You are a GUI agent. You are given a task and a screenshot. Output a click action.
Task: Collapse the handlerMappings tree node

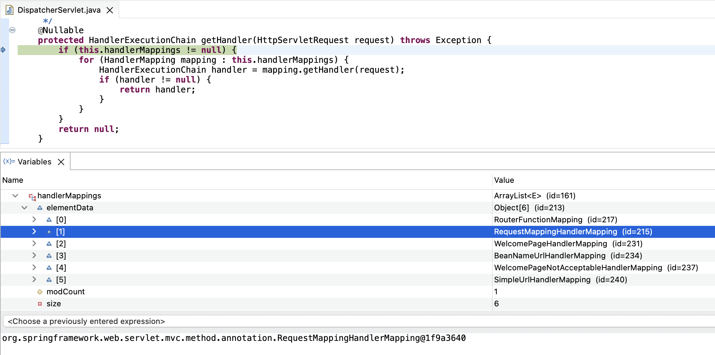[x=15, y=195]
